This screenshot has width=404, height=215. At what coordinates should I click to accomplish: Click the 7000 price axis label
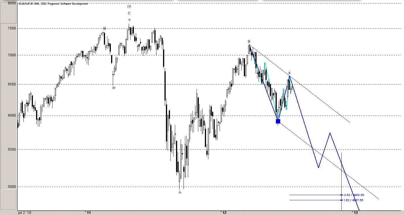pyautogui.click(x=12, y=55)
